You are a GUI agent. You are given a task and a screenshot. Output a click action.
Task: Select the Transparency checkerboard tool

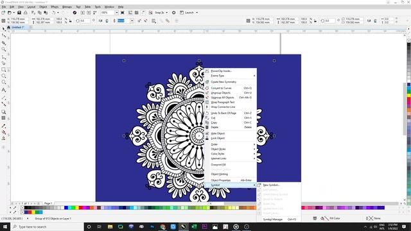tap(4, 118)
